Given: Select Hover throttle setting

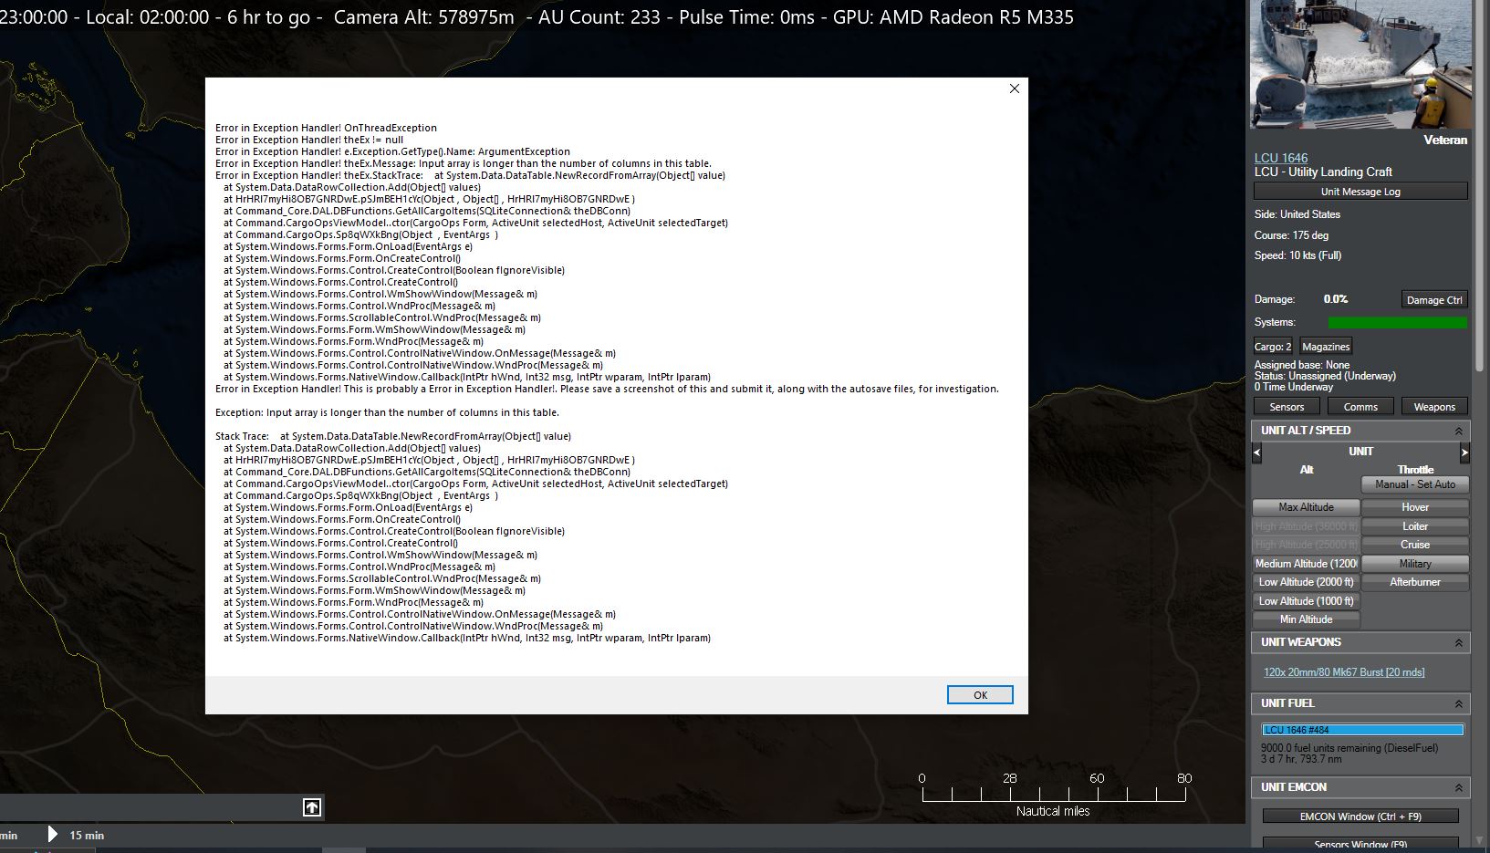Looking at the screenshot, I should (x=1415, y=506).
